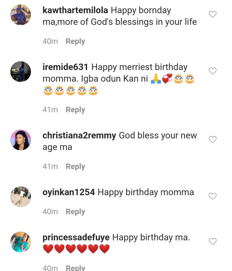Like kawthartemilola's birthday comment
The height and width of the screenshot is (271, 232).
pos(213,14)
